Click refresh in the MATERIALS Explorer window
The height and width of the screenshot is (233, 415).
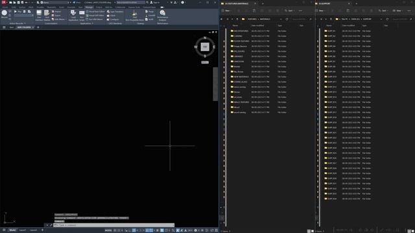coord(287,19)
